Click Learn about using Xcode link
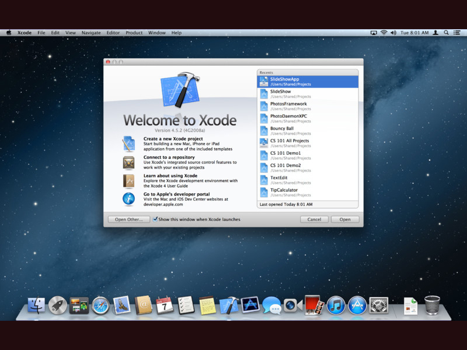 [170, 176]
